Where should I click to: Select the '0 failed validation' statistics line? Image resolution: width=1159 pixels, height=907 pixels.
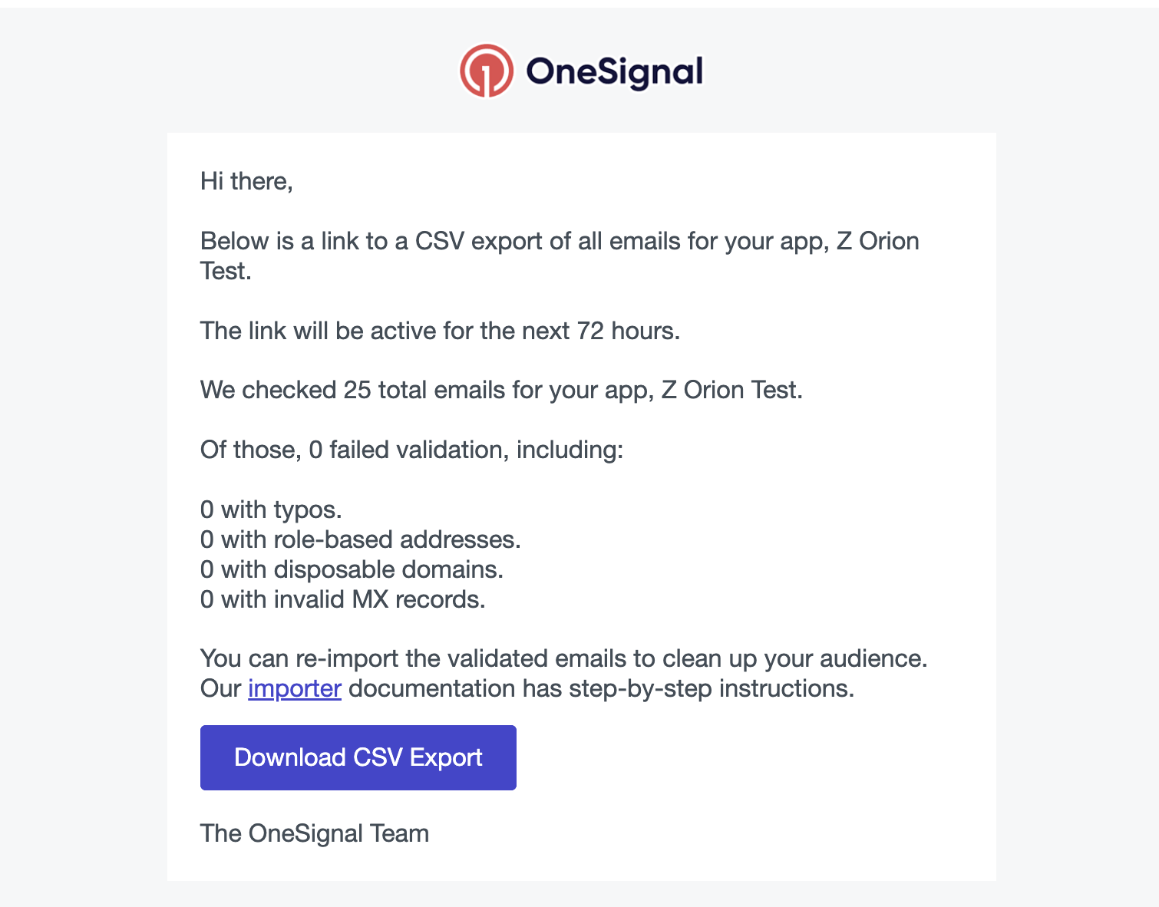412,450
